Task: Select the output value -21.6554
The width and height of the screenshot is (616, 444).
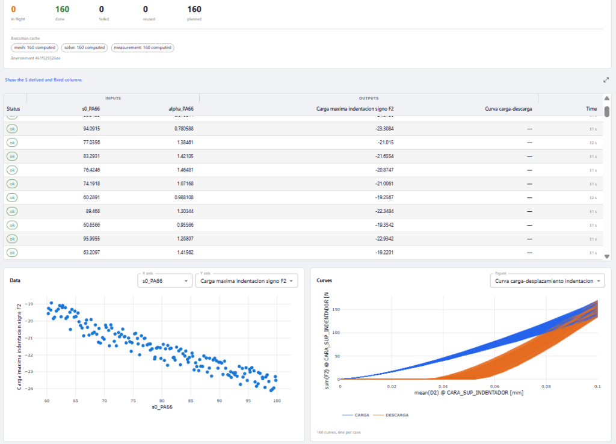Action: [384, 156]
